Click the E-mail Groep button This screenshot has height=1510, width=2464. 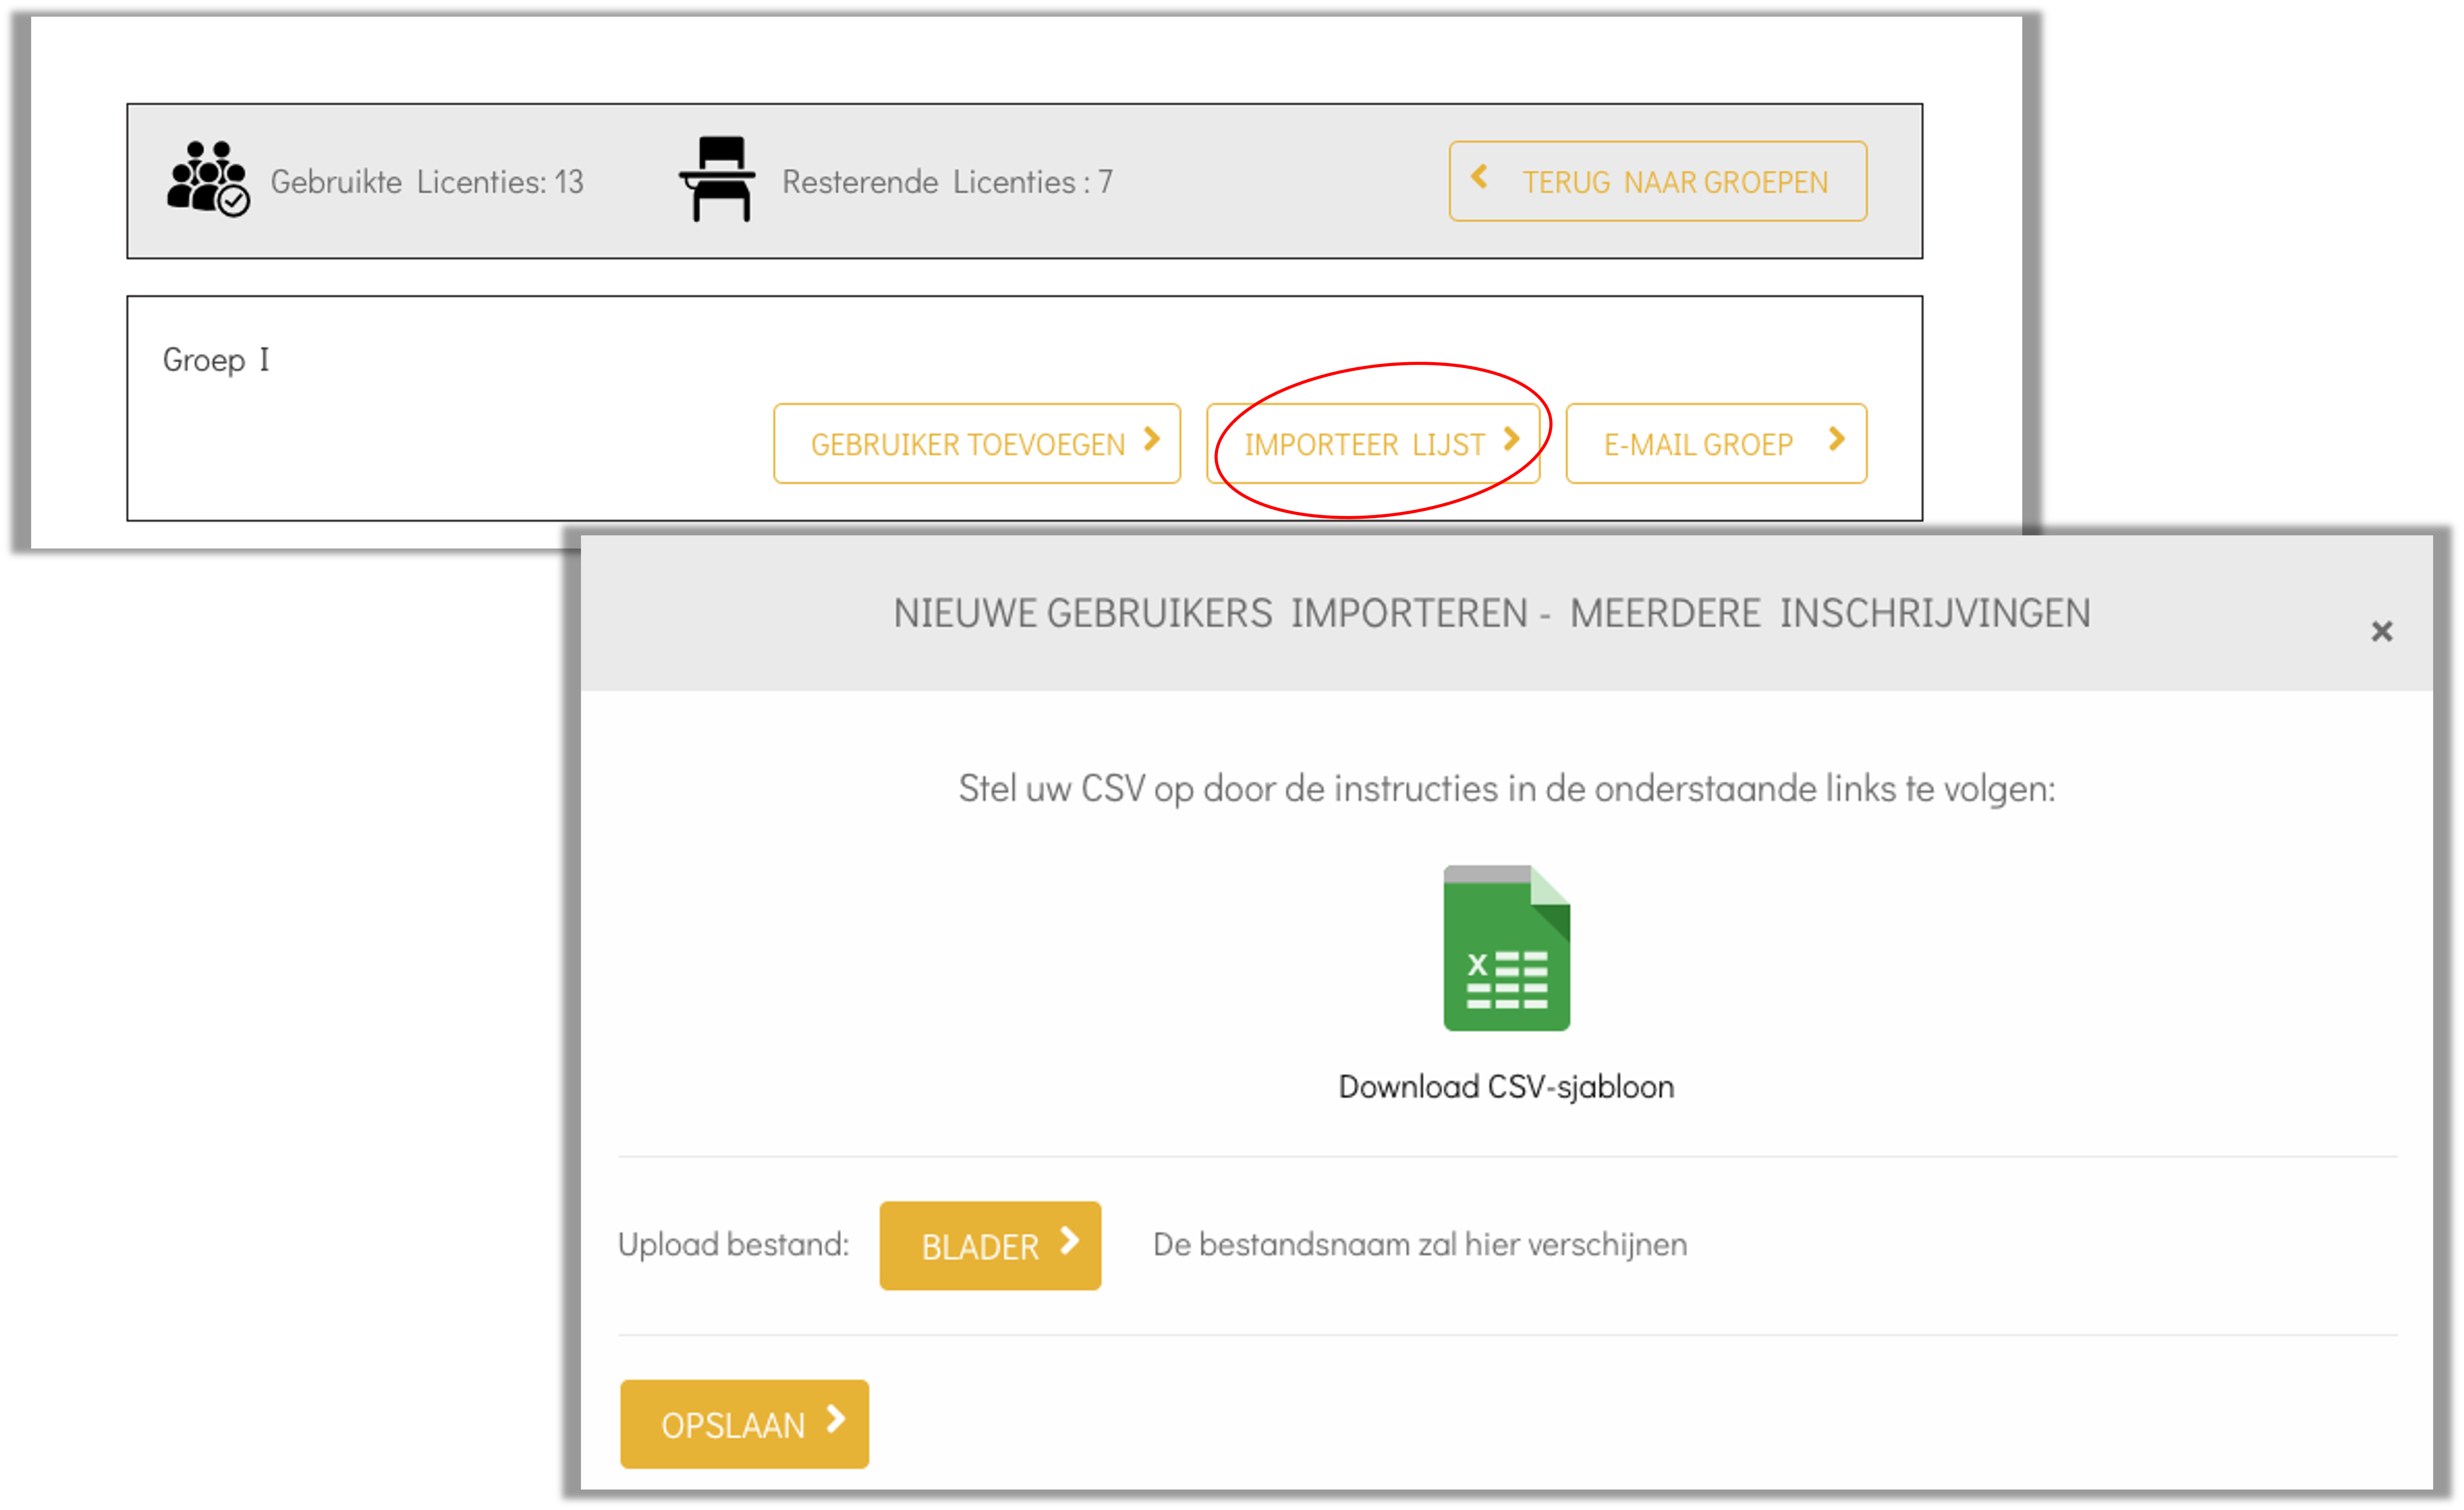[x=1716, y=443]
